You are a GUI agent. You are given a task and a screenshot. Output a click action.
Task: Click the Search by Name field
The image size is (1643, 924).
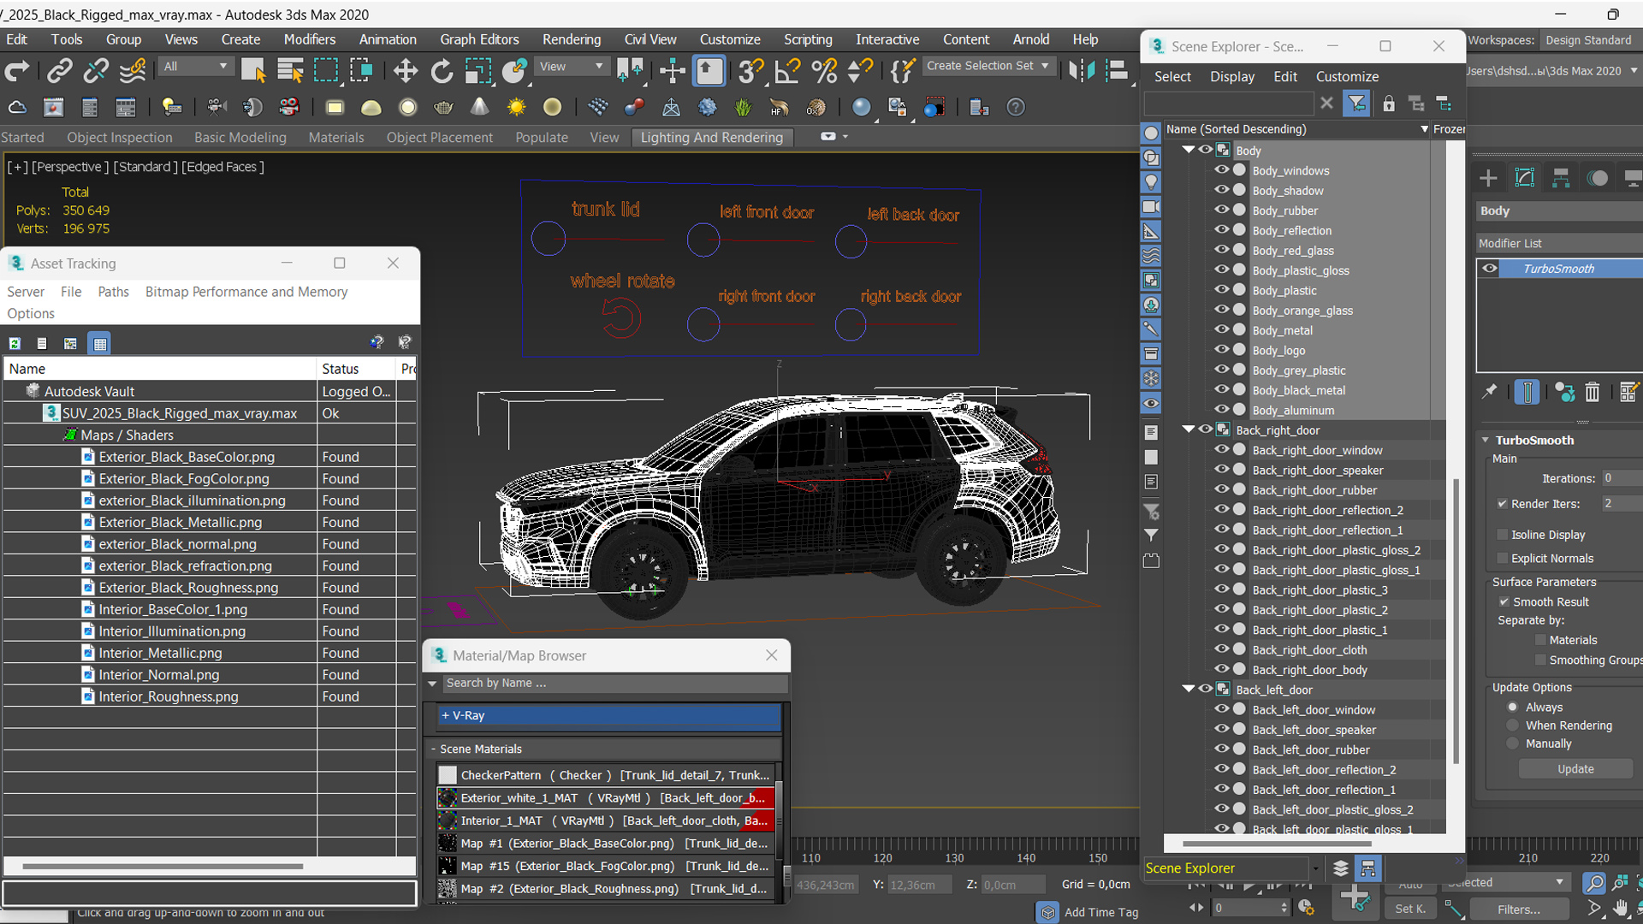point(614,683)
